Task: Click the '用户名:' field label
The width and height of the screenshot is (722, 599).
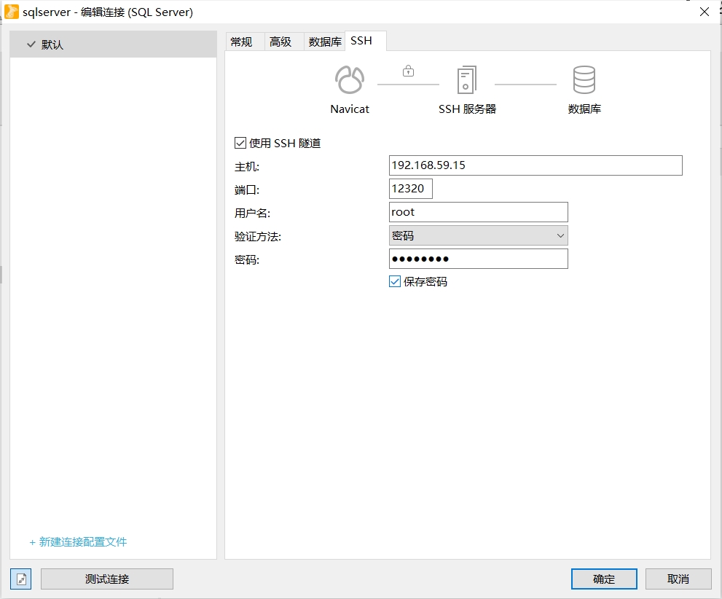Action: pyautogui.click(x=252, y=214)
